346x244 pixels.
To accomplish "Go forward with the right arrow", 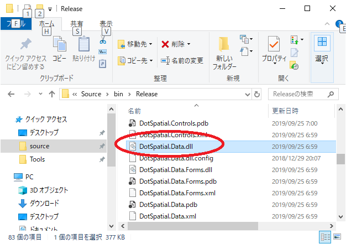I will click(28, 94).
